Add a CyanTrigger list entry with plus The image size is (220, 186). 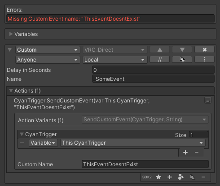tap(185, 152)
